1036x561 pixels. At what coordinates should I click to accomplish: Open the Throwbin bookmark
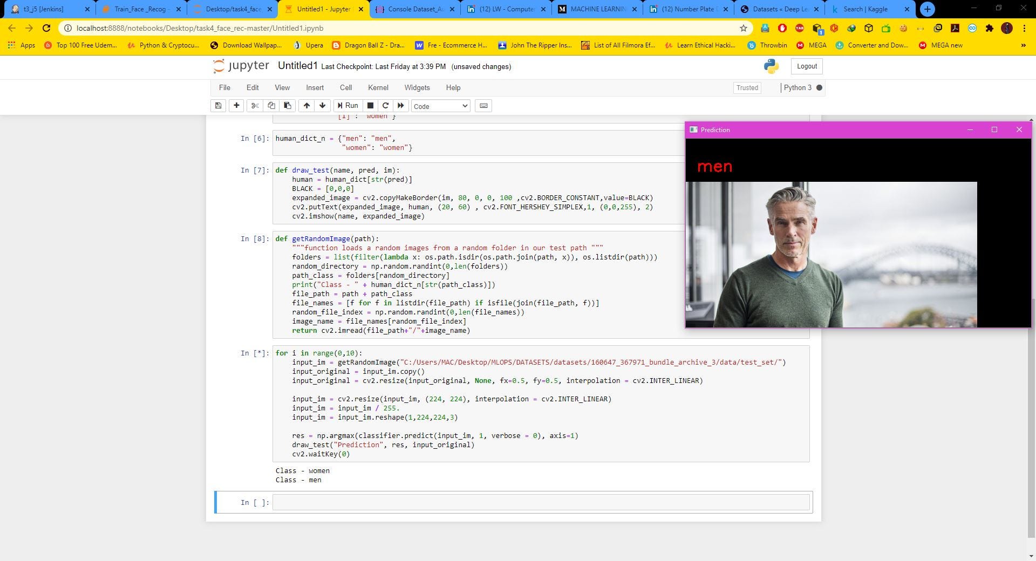tap(767, 45)
